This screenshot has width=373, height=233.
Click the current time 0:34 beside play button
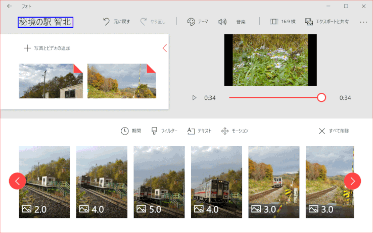[x=210, y=98]
